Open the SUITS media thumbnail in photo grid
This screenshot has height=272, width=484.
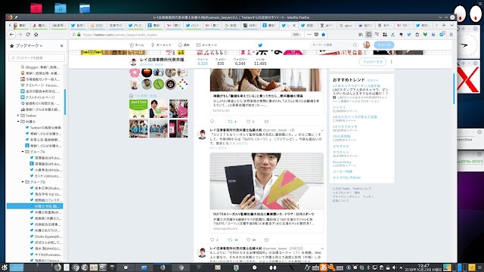(138, 128)
